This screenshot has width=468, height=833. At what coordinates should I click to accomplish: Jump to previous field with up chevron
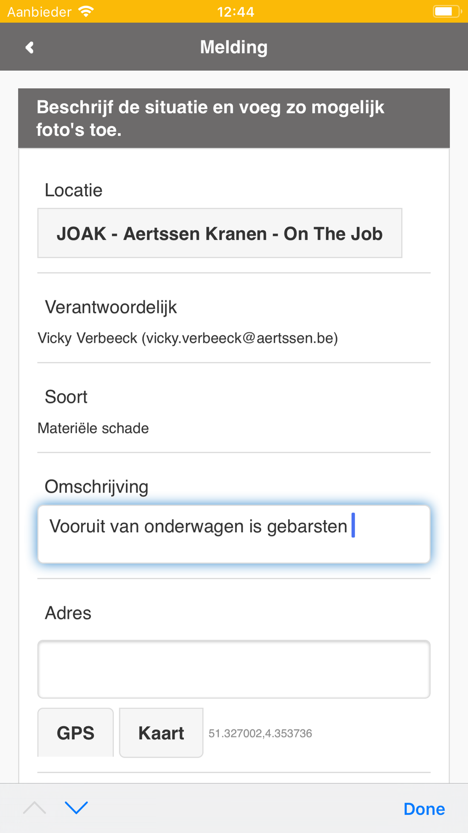[x=35, y=808]
